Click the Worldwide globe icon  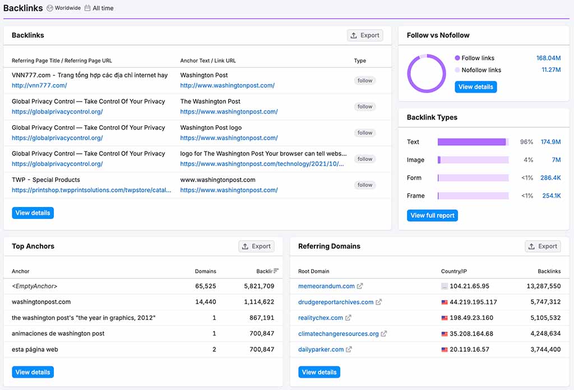(x=50, y=8)
